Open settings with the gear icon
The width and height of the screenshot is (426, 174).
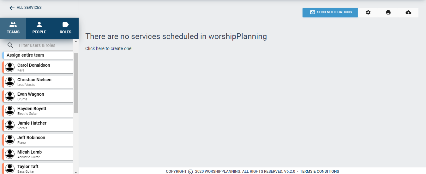tap(368, 12)
